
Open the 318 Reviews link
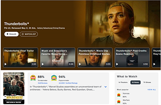[43, 83]
